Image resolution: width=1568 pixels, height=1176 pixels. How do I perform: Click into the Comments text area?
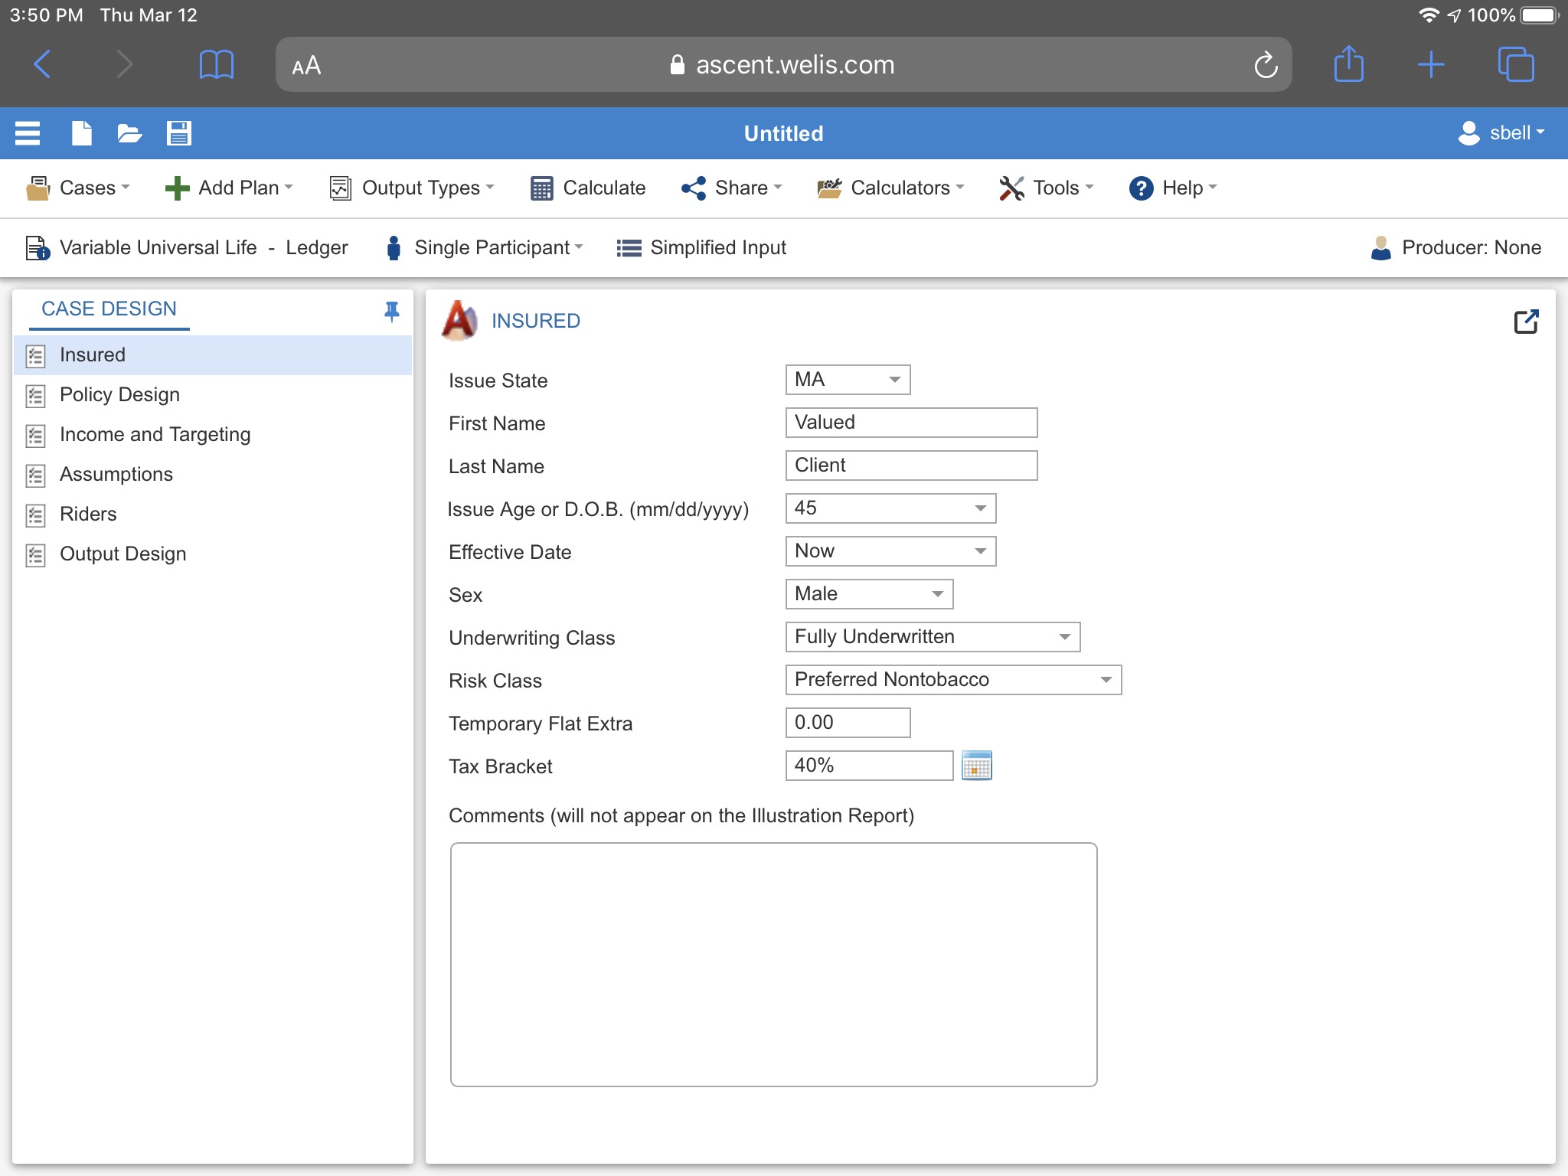(x=773, y=965)
